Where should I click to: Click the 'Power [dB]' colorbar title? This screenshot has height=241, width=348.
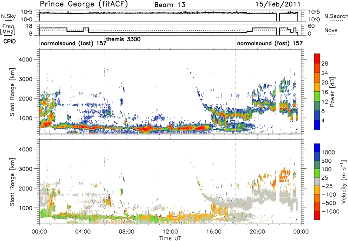[x=332, y=92]
